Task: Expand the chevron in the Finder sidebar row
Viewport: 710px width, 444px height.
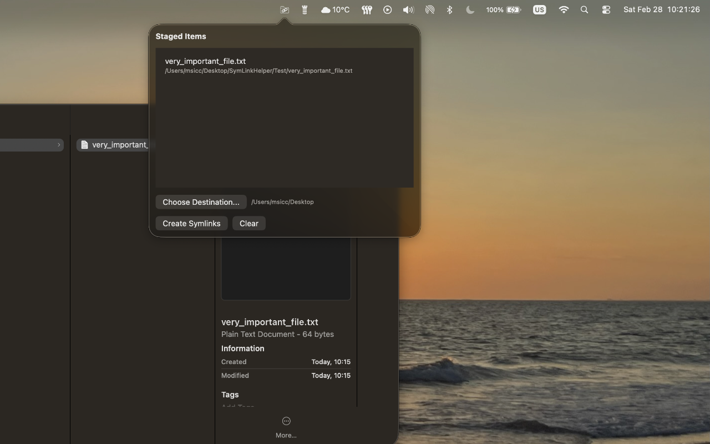Action: click(x=59, y=145)
